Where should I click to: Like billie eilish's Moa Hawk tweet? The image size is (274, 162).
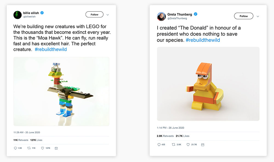42,148
